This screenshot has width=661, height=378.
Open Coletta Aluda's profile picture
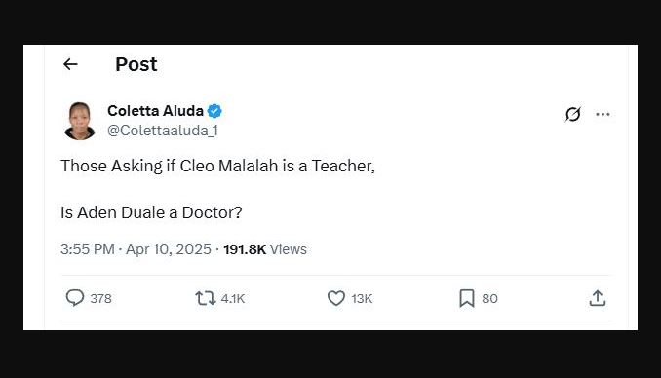pos(80,121)
